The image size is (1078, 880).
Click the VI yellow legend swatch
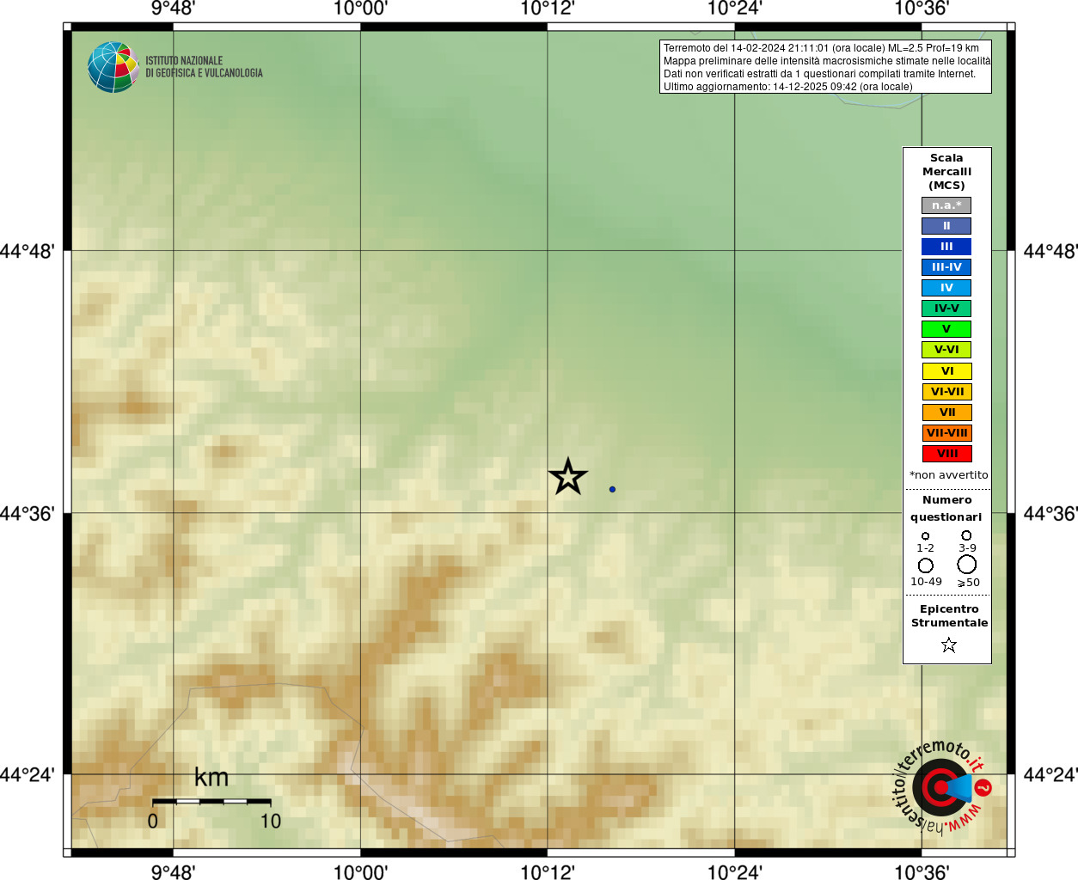click(x=946, y=371)
